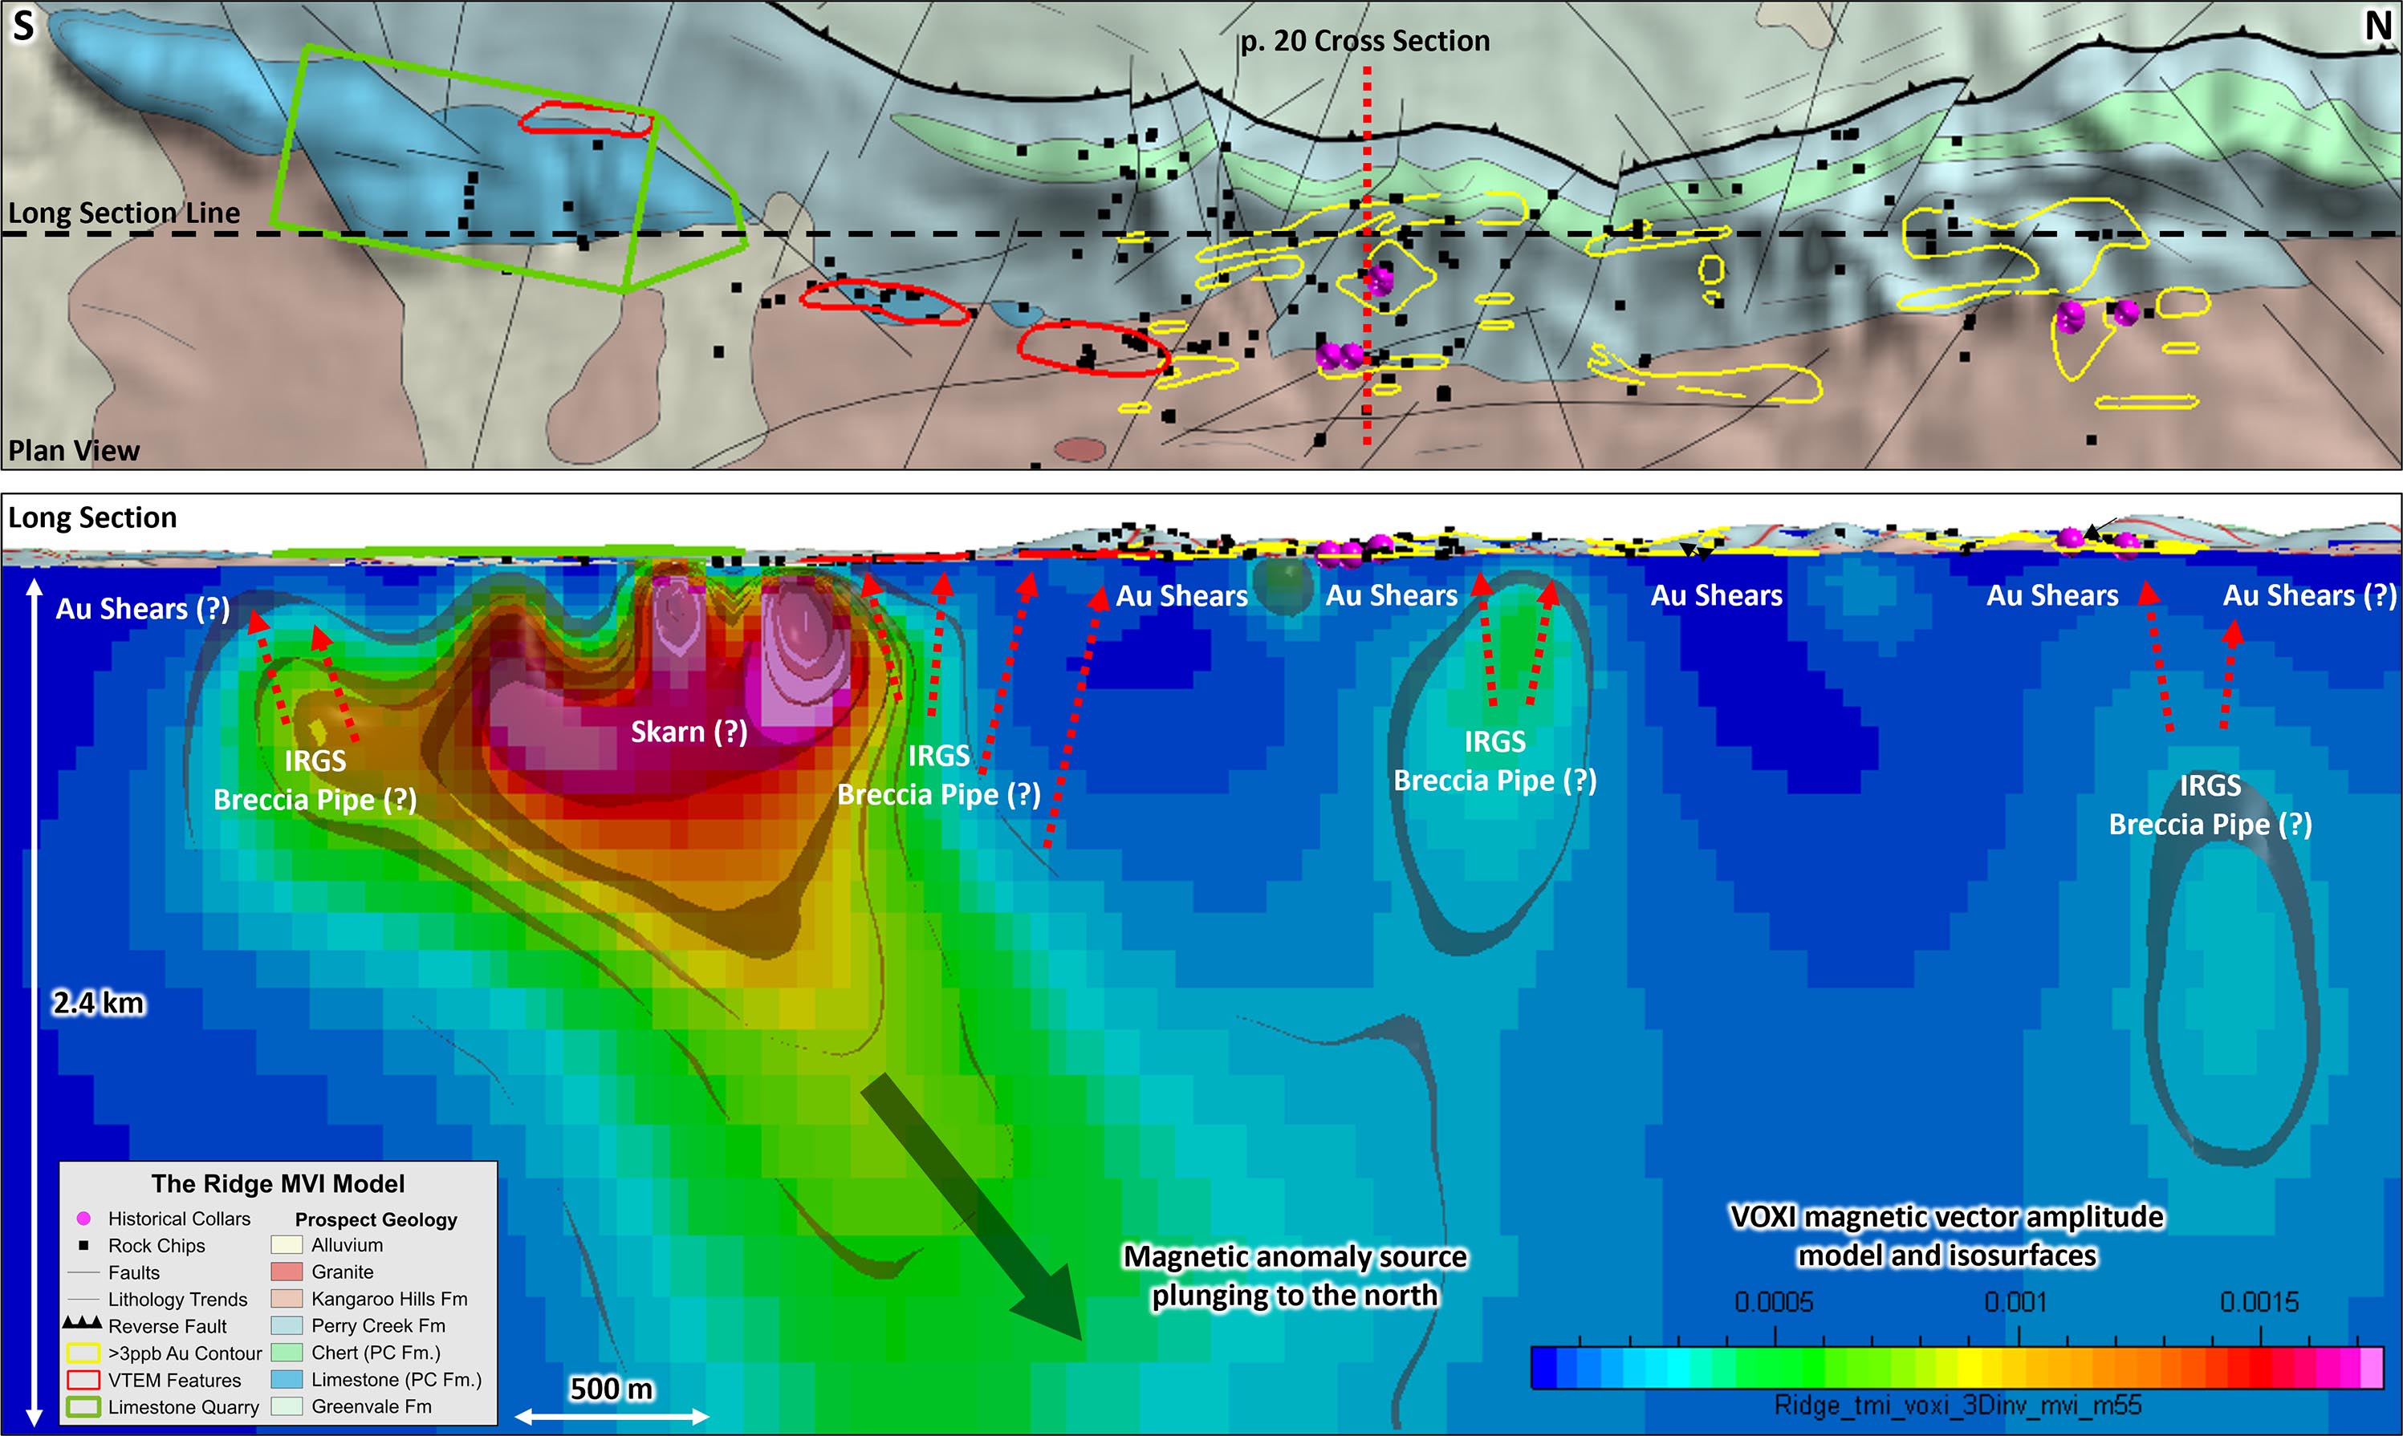
Task: Click the yellow >3ppb Au Contour legend box
Action: (x=83, y=1353)
